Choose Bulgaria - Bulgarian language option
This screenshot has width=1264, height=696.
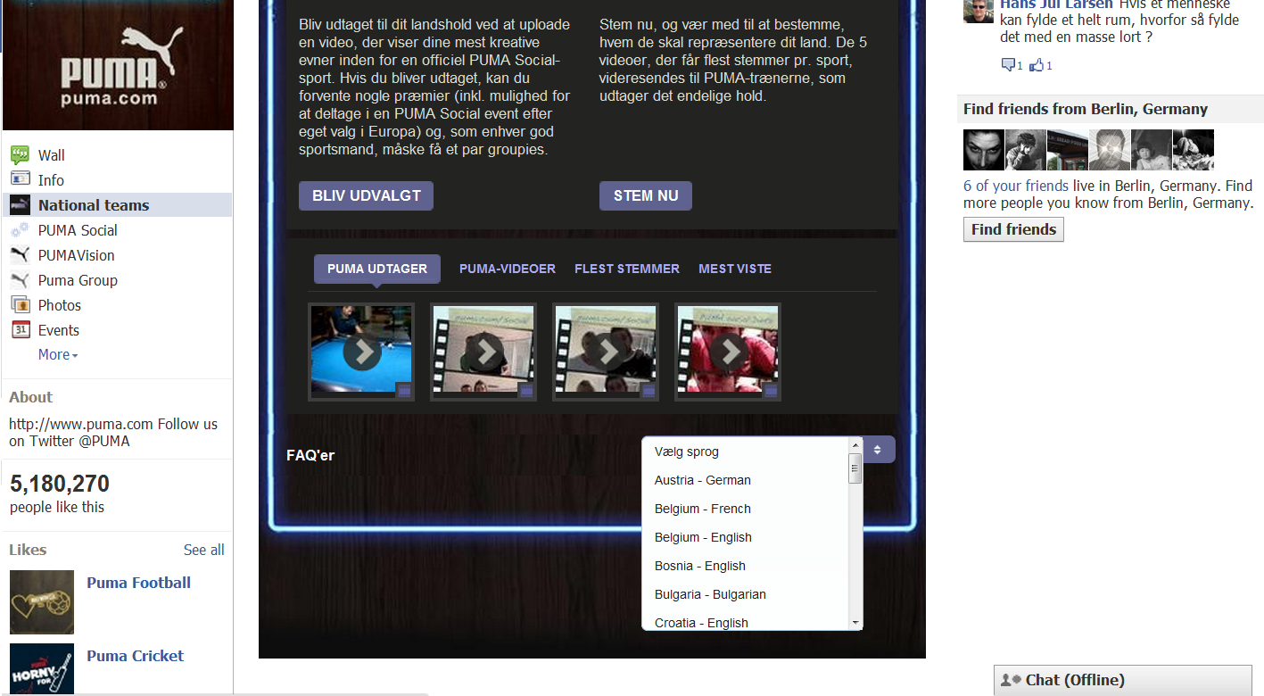pos(710,594)
